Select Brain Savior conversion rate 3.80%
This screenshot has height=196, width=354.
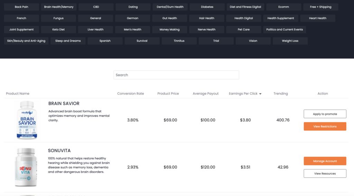point(133,120)
